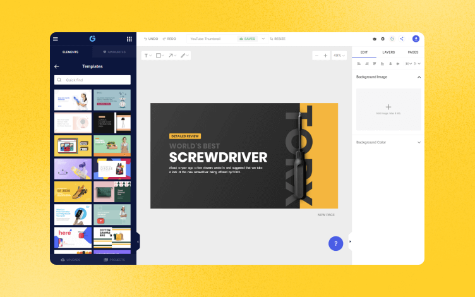Click the Align right icon
Viewport: 475px width, 297px height.
click(366, 64)
